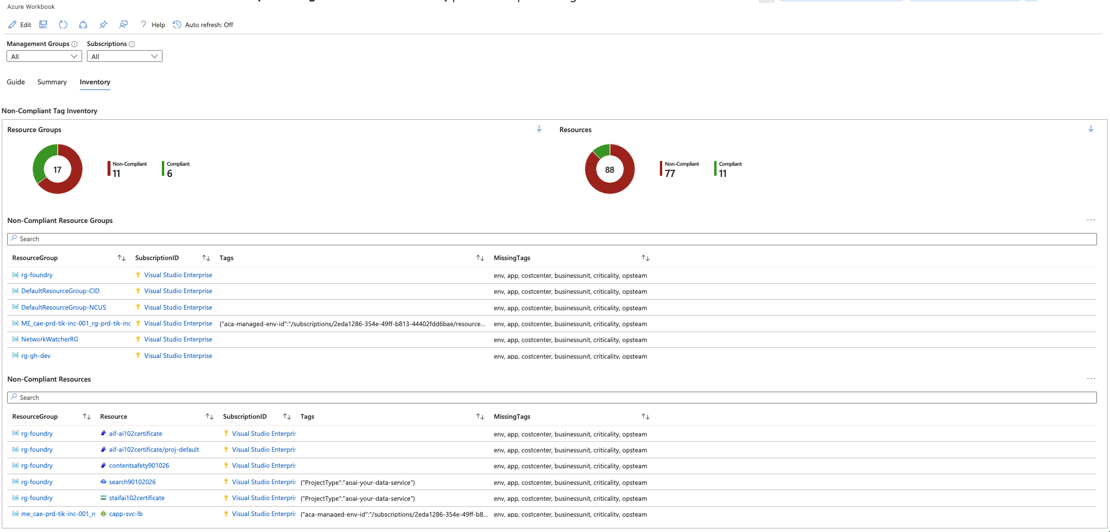Download Resources chart data arrow
Image resolution: width=1110 pixels, height=532 pixels.
tap(1091, 129)
